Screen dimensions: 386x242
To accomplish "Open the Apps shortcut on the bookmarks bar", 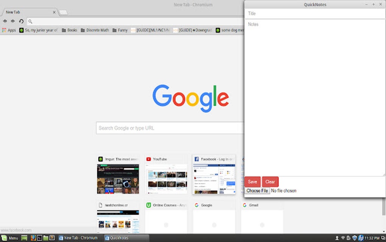I will coord(8,30).
